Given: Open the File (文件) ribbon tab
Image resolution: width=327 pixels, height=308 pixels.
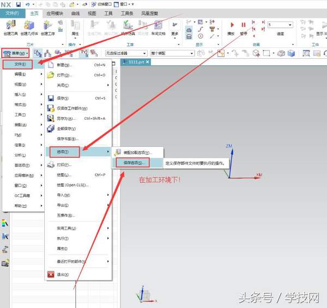Looking at the screenshot, I should pos(13,13).
